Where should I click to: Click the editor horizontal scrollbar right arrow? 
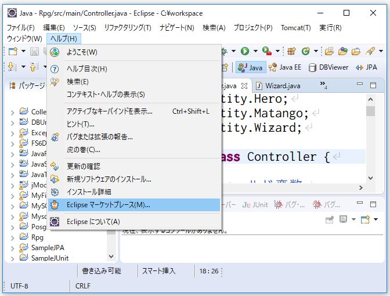pos(360,188)
